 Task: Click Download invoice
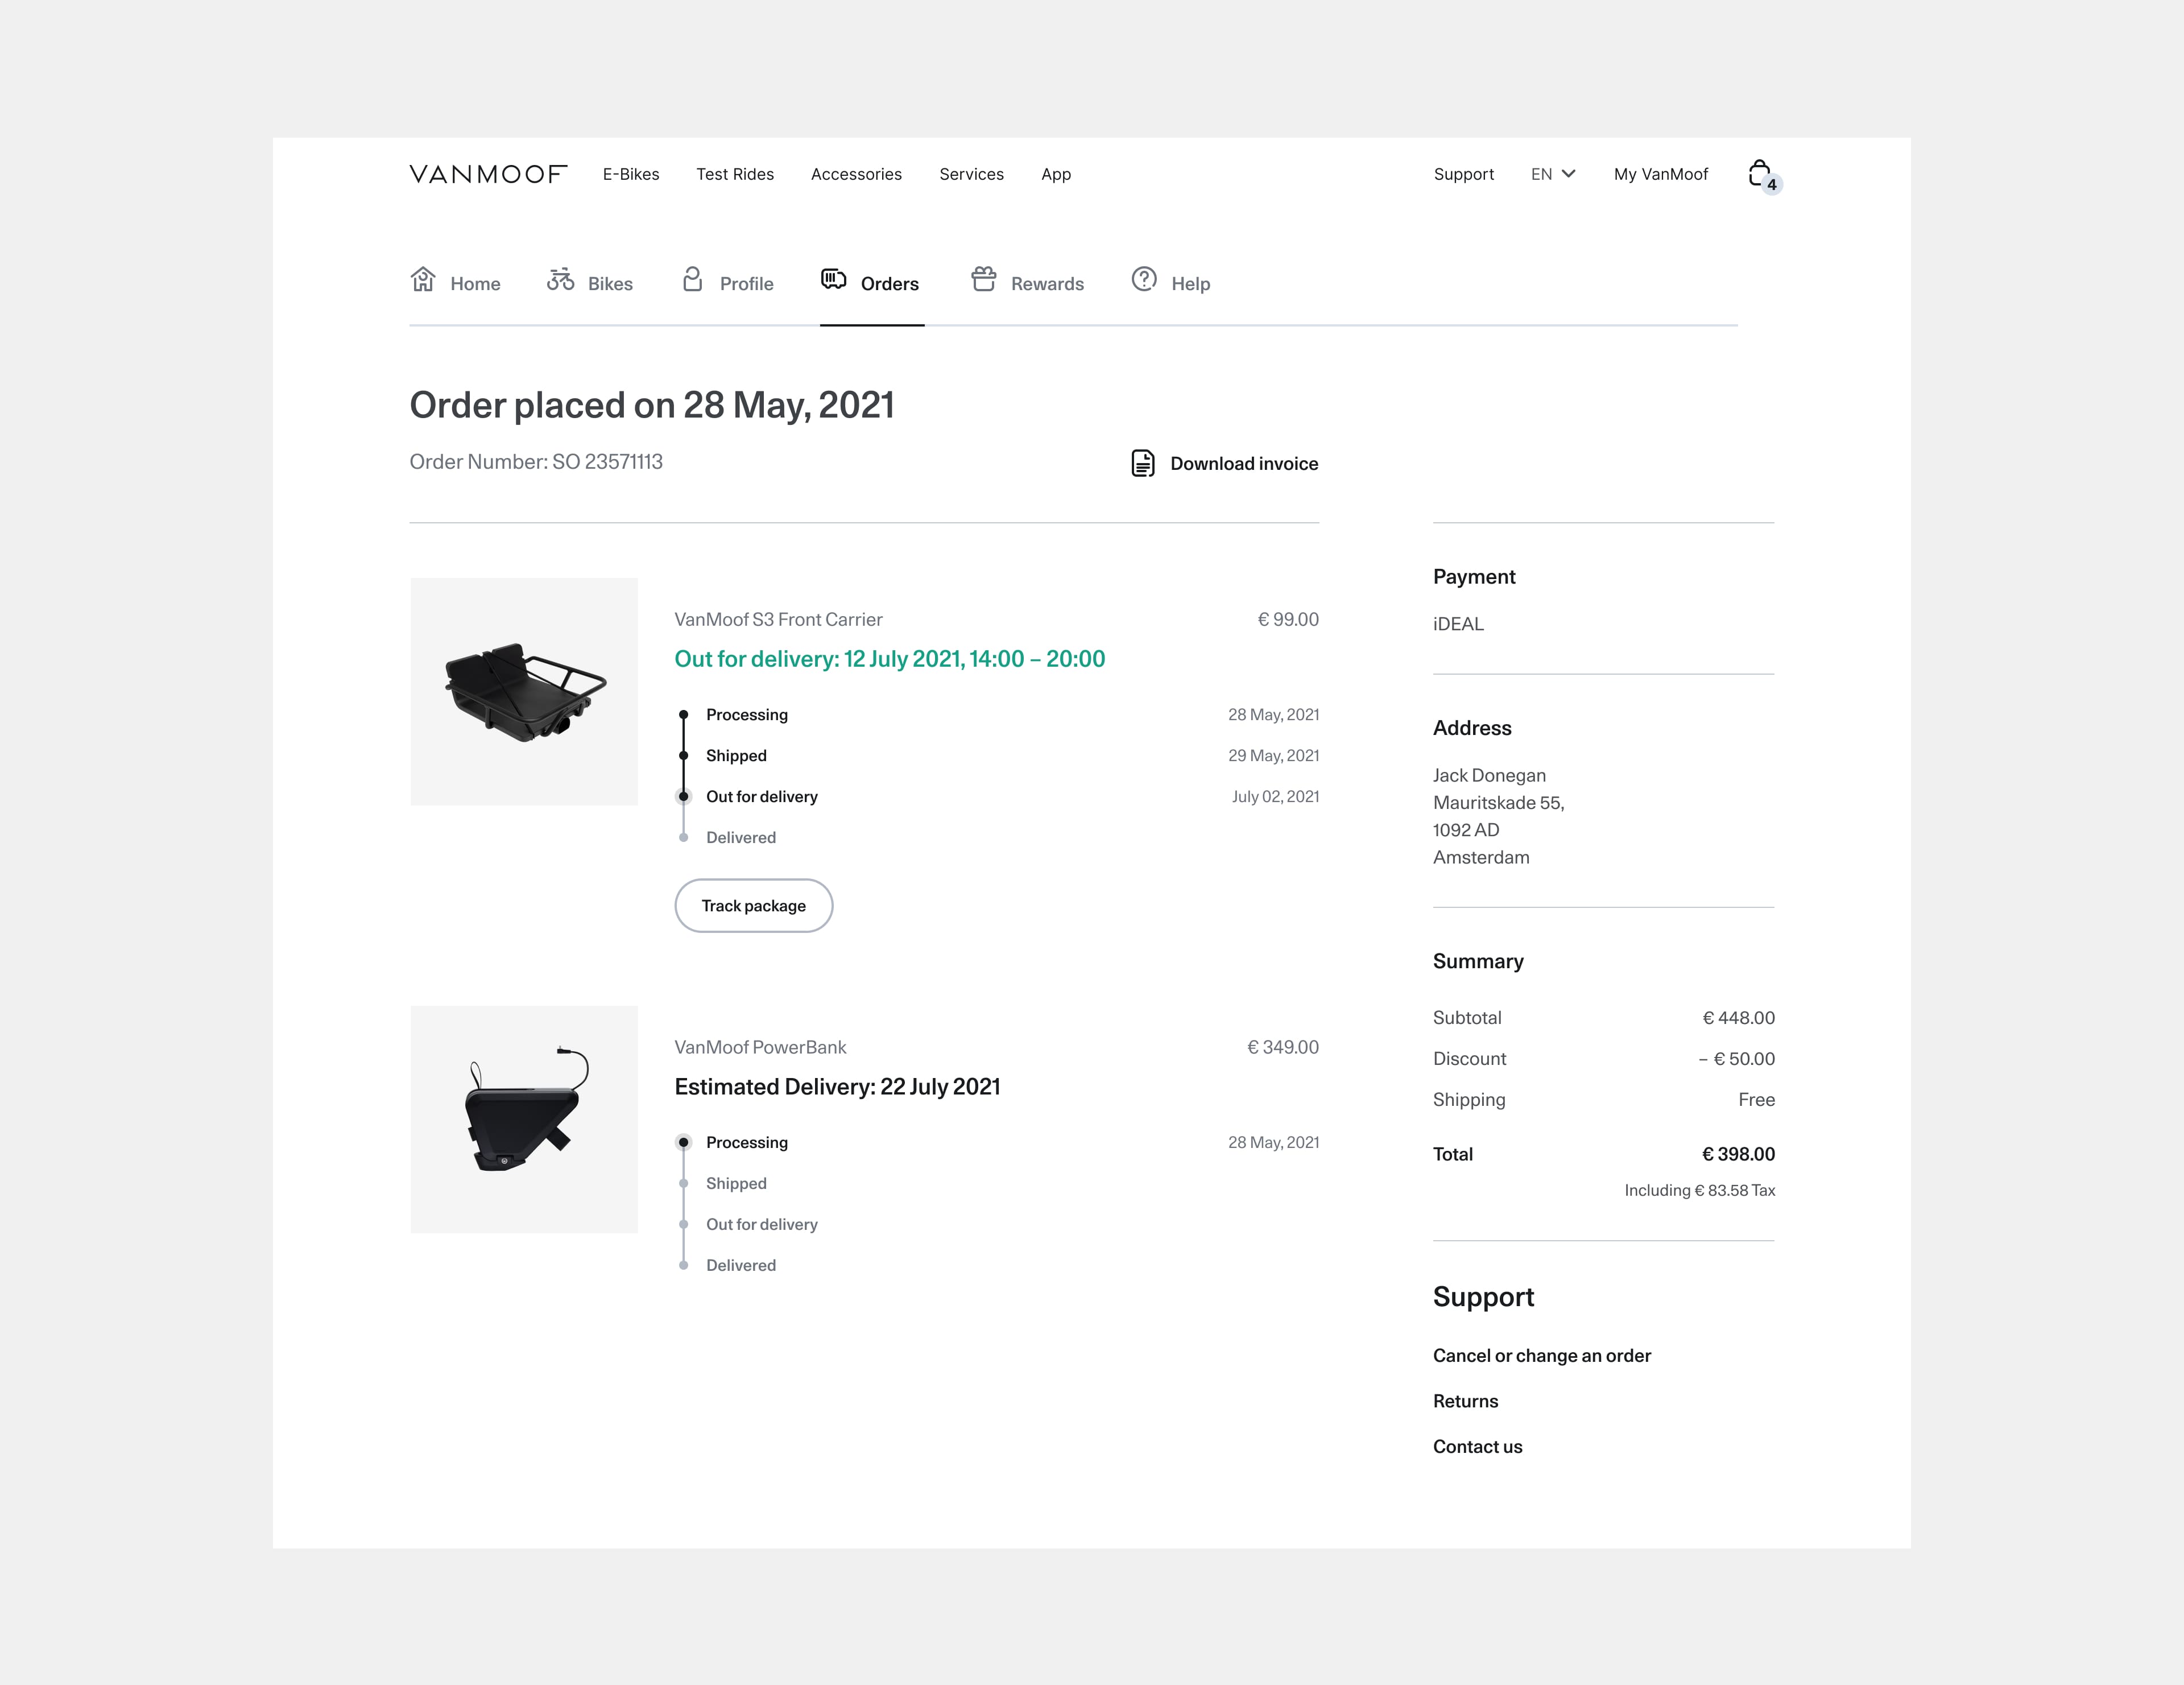pyautogui.click(x=1224, y=463)
